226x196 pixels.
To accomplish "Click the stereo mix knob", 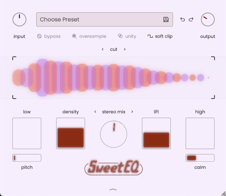I will tap(114, 134).
